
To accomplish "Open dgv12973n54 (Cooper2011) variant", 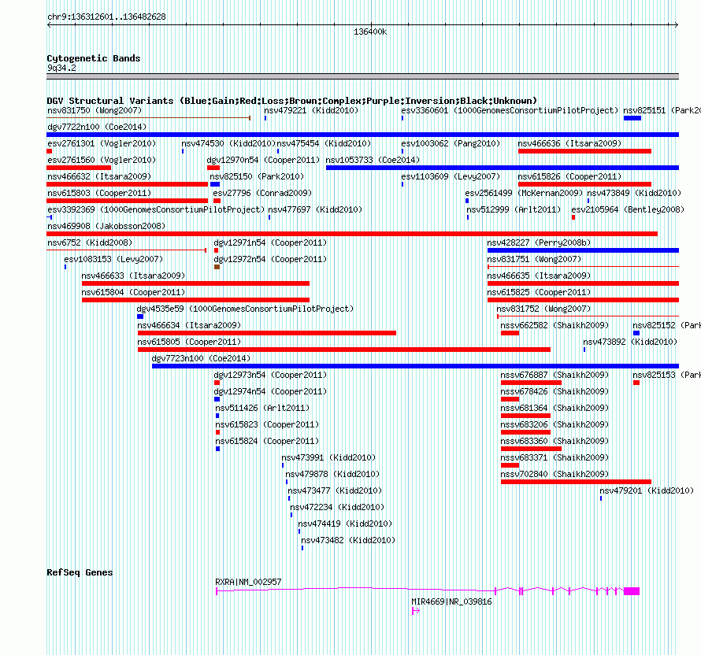I will [270, 375].
